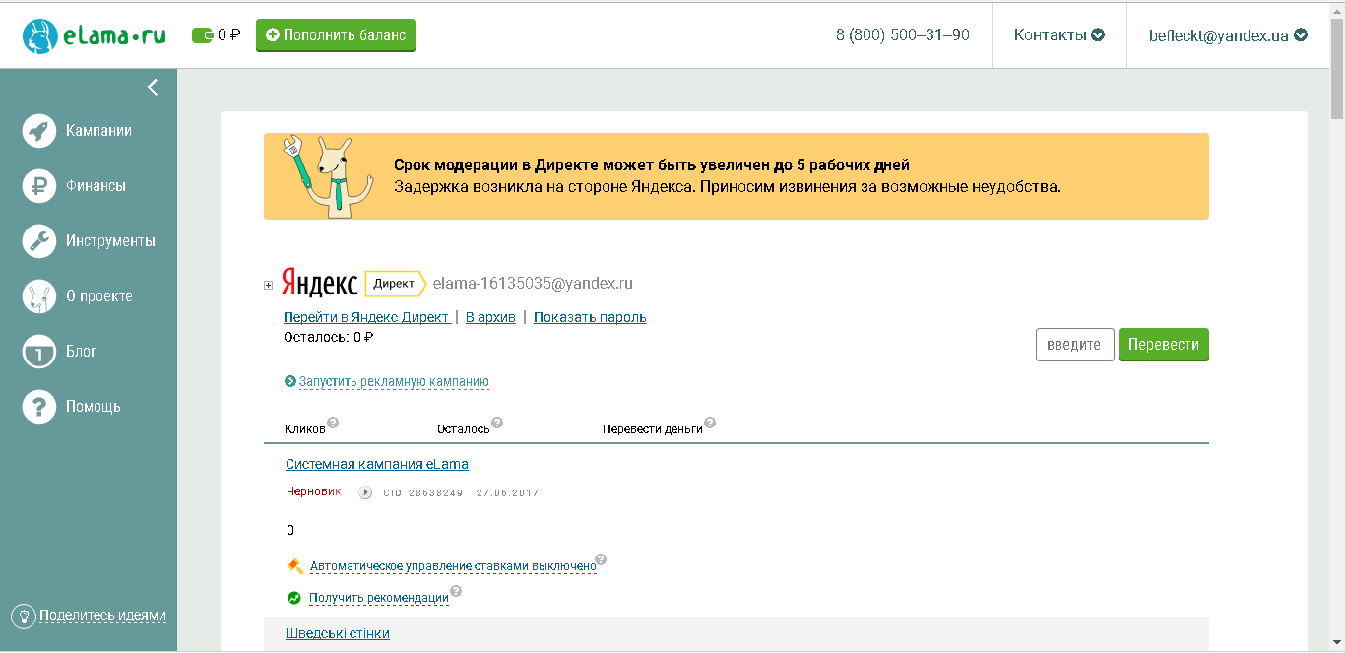
Task: Click the question mark icon for Помощь
Action: [39, 407]
